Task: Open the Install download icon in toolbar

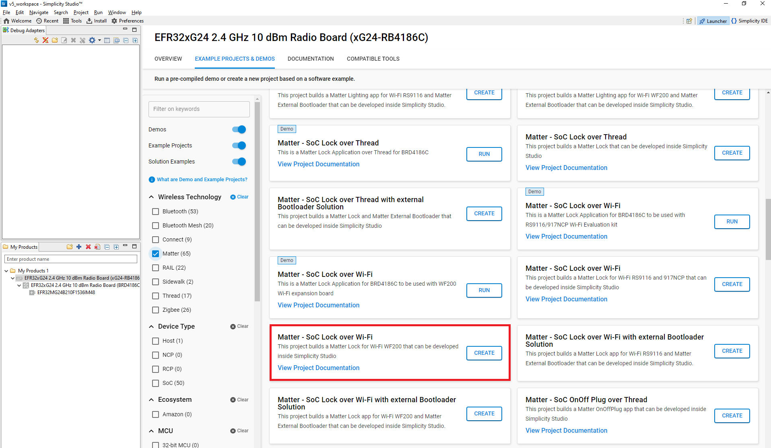Action: coord(89,21)
